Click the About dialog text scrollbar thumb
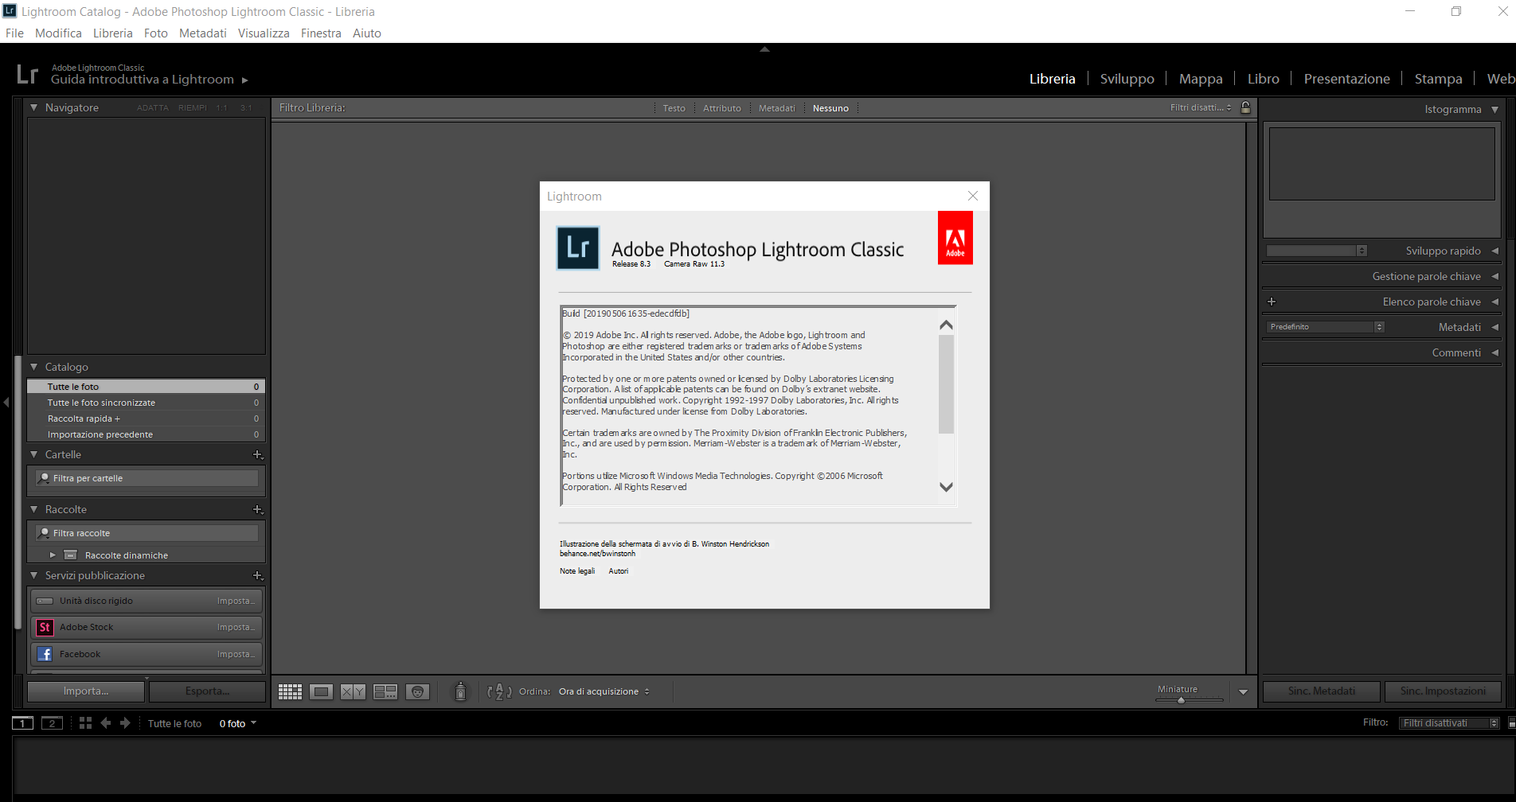Image resolution: width=1516 pixels, height=802 pixels. pyautogui.click(x=946, y=384)
